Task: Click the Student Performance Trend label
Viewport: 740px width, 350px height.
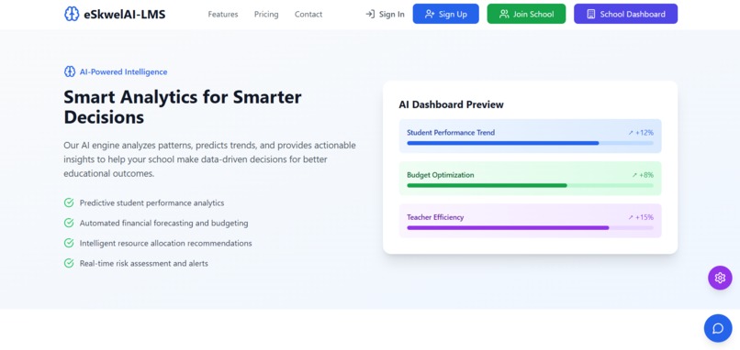Action: point(451,132)
